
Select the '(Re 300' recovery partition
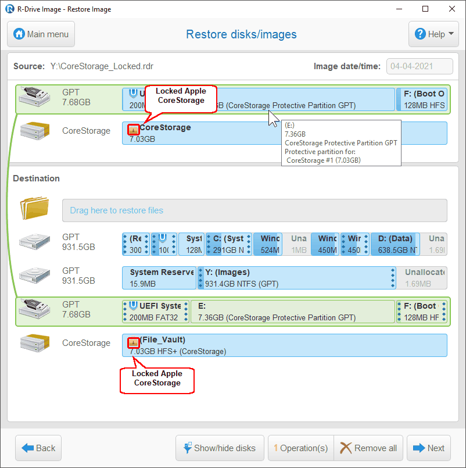click(x=136, y=244)
